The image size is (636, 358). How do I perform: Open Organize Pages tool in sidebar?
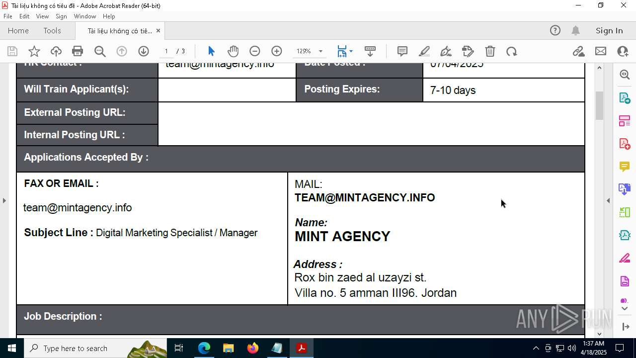625,120
